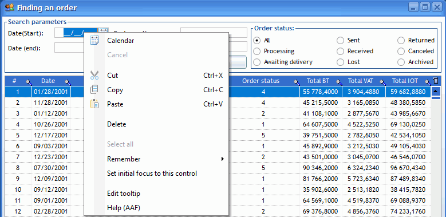The width and height of the screenshot is (446, 217).
Task: Select the Awaiting delivery radio button
Action: 257,62
